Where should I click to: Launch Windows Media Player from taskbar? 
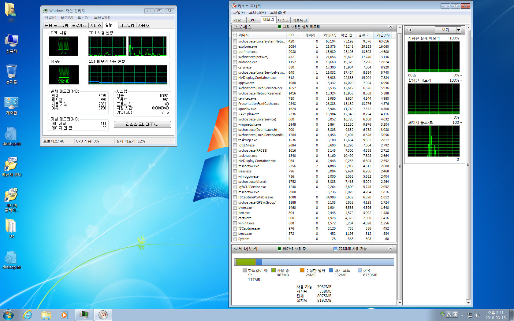coord(65,315)
